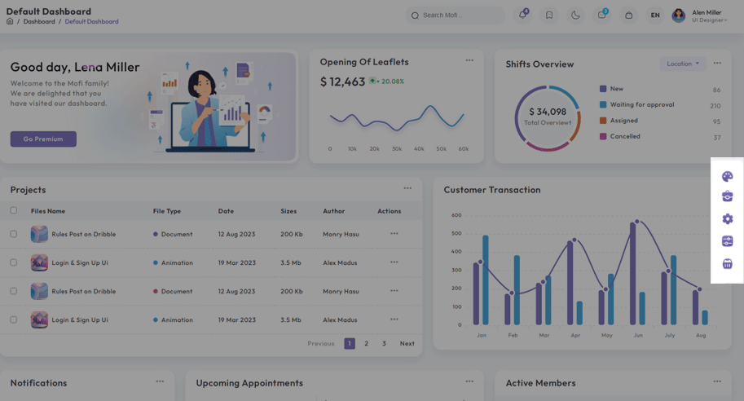The width and height of the screenshot is (744, 401).
Task: Open the Alen Miller profile dropdown
Action: (699, 15)
